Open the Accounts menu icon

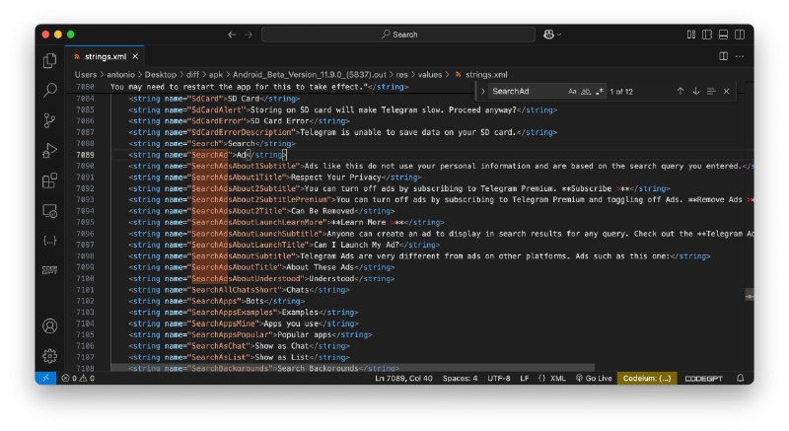click(x=49, y=325)
